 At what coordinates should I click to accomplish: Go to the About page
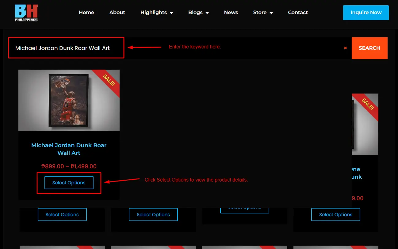(117, 13)
